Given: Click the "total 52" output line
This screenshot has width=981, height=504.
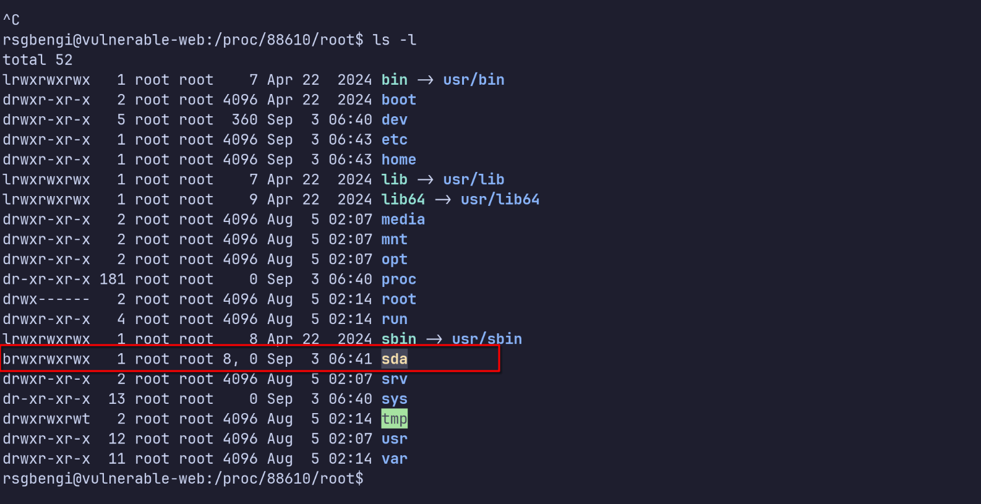Looking at the screenshot, I should pyautogui.click(x=38, y=60).
